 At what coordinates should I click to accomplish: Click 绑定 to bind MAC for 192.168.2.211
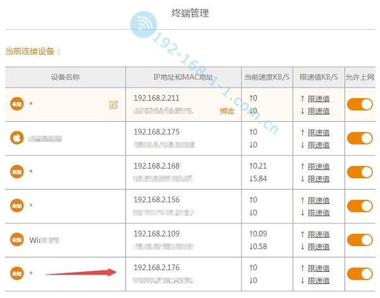pos(227,111)
